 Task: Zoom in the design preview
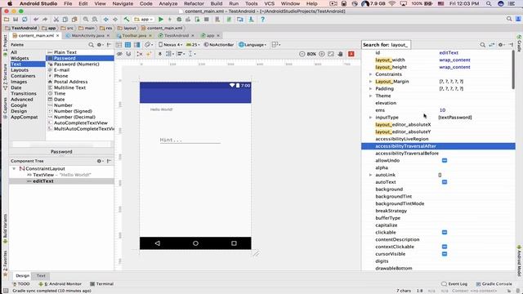pyautogui.click(x=321, y=54)
